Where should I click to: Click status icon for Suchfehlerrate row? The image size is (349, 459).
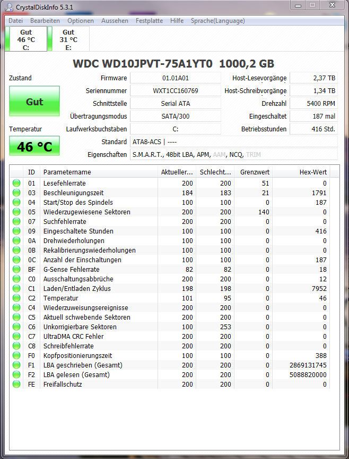point(16,222)
